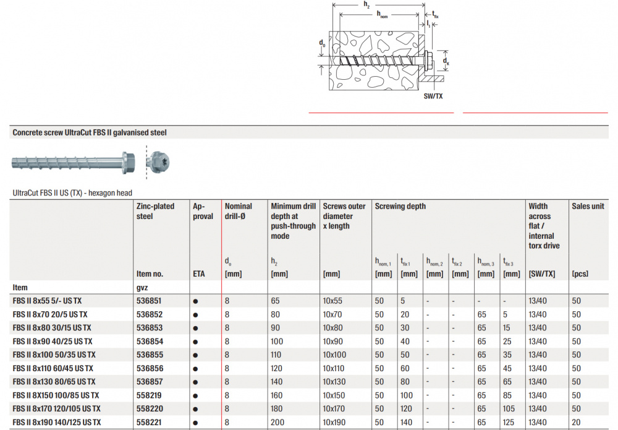Click the 'Sales unit' column header
Screen dimensions: 618x430
pos(588,206)
